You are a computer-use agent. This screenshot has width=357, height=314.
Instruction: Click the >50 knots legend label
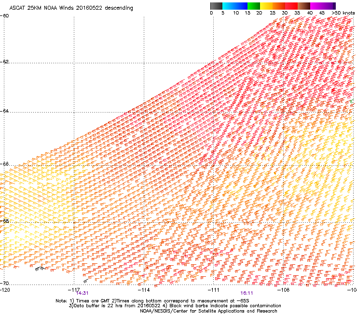click(x=343, y=13)
